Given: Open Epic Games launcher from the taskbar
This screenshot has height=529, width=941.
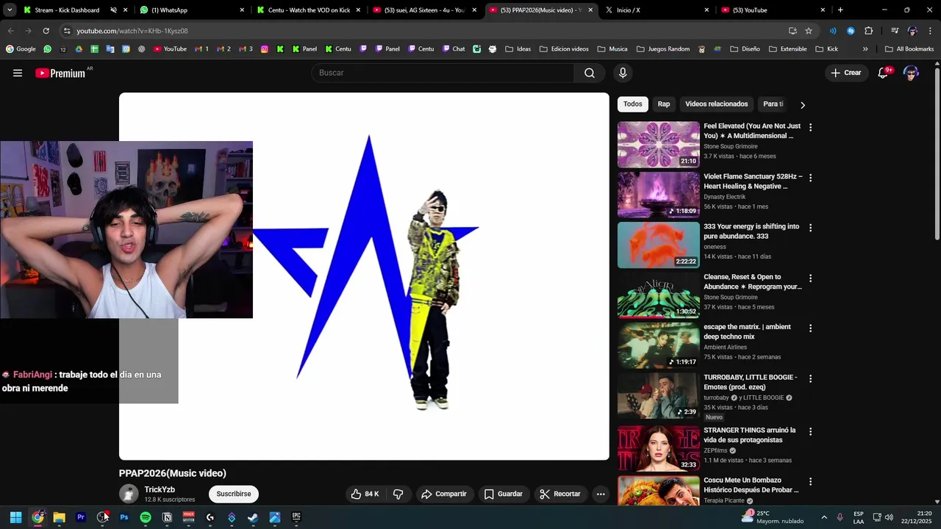Looking at the screenshot, I should coord(296,517).
